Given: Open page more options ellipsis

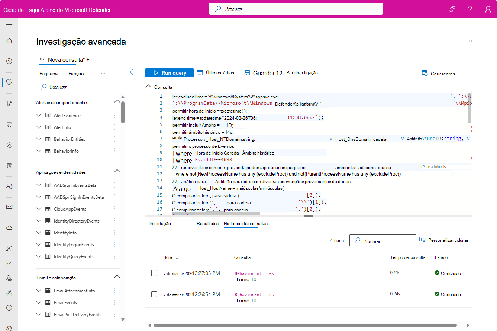Looking at the screenshot, I should click(472, 41).
